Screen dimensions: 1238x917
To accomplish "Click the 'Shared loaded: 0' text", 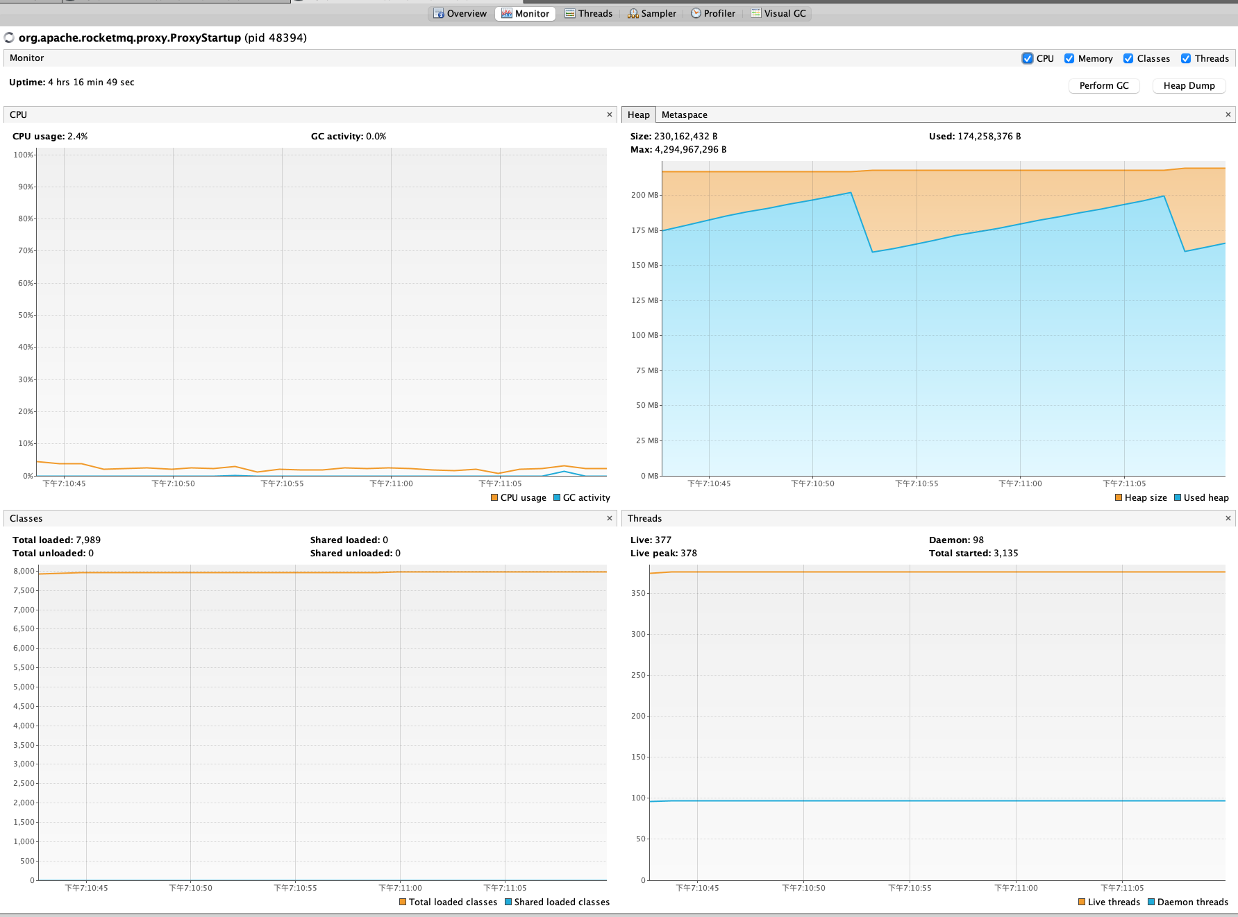I will coord(349,540).
